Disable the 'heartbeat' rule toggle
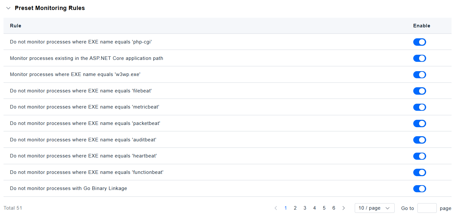 click(x=419, y=156)
